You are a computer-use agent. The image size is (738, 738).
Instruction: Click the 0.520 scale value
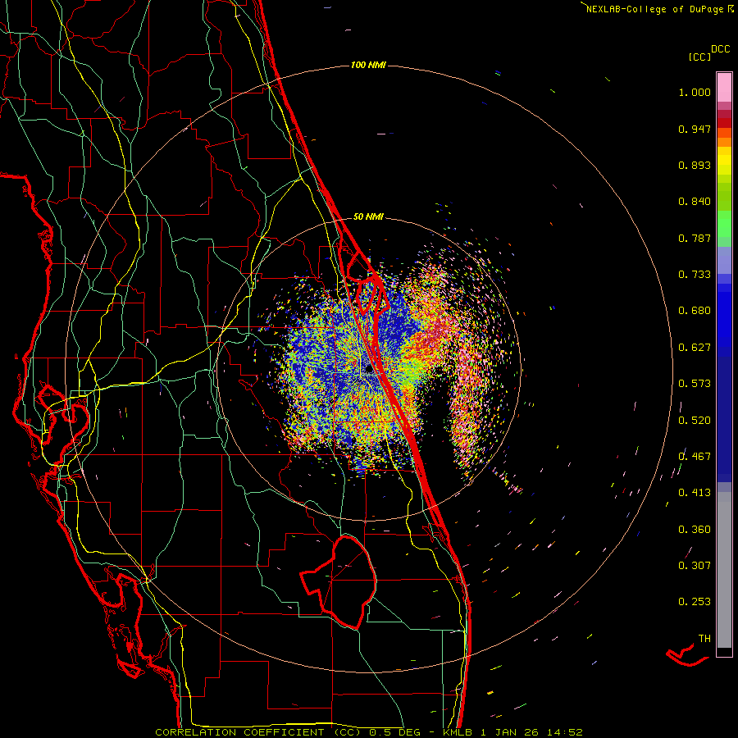[x=695, y=421]
